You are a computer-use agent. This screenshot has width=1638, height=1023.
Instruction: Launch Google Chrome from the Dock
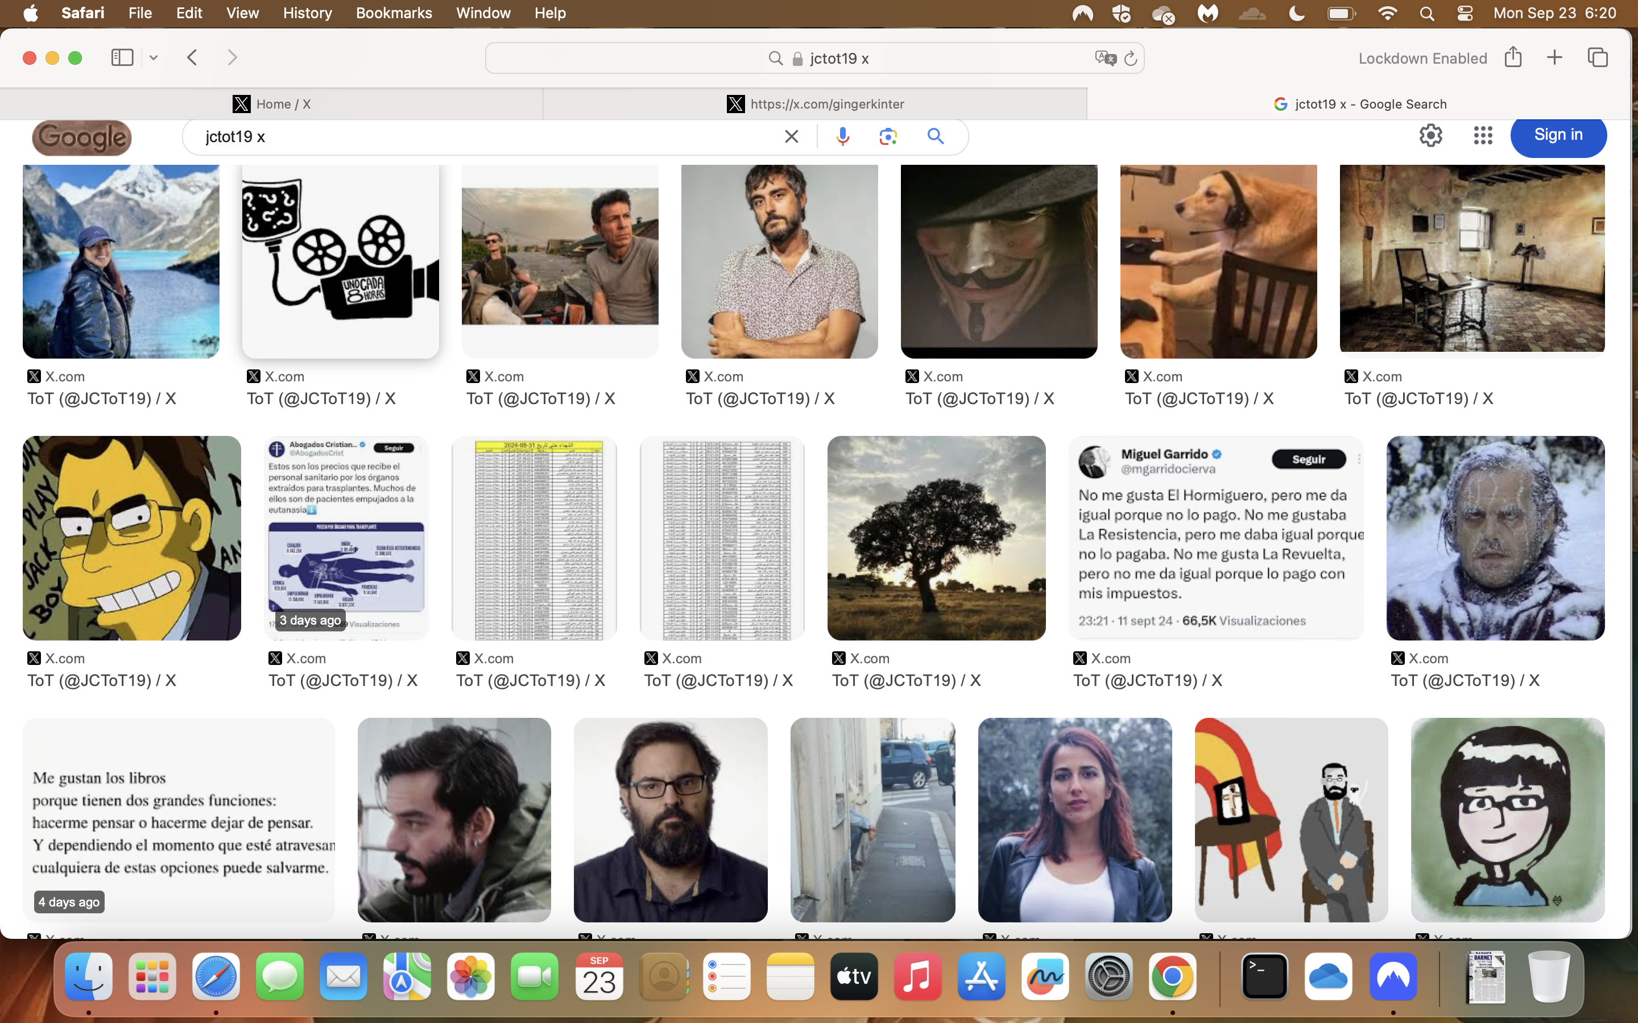(1172, 976)
